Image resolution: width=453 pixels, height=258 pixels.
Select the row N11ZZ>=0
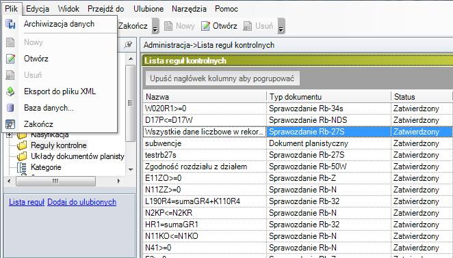[x=298, y=190]
